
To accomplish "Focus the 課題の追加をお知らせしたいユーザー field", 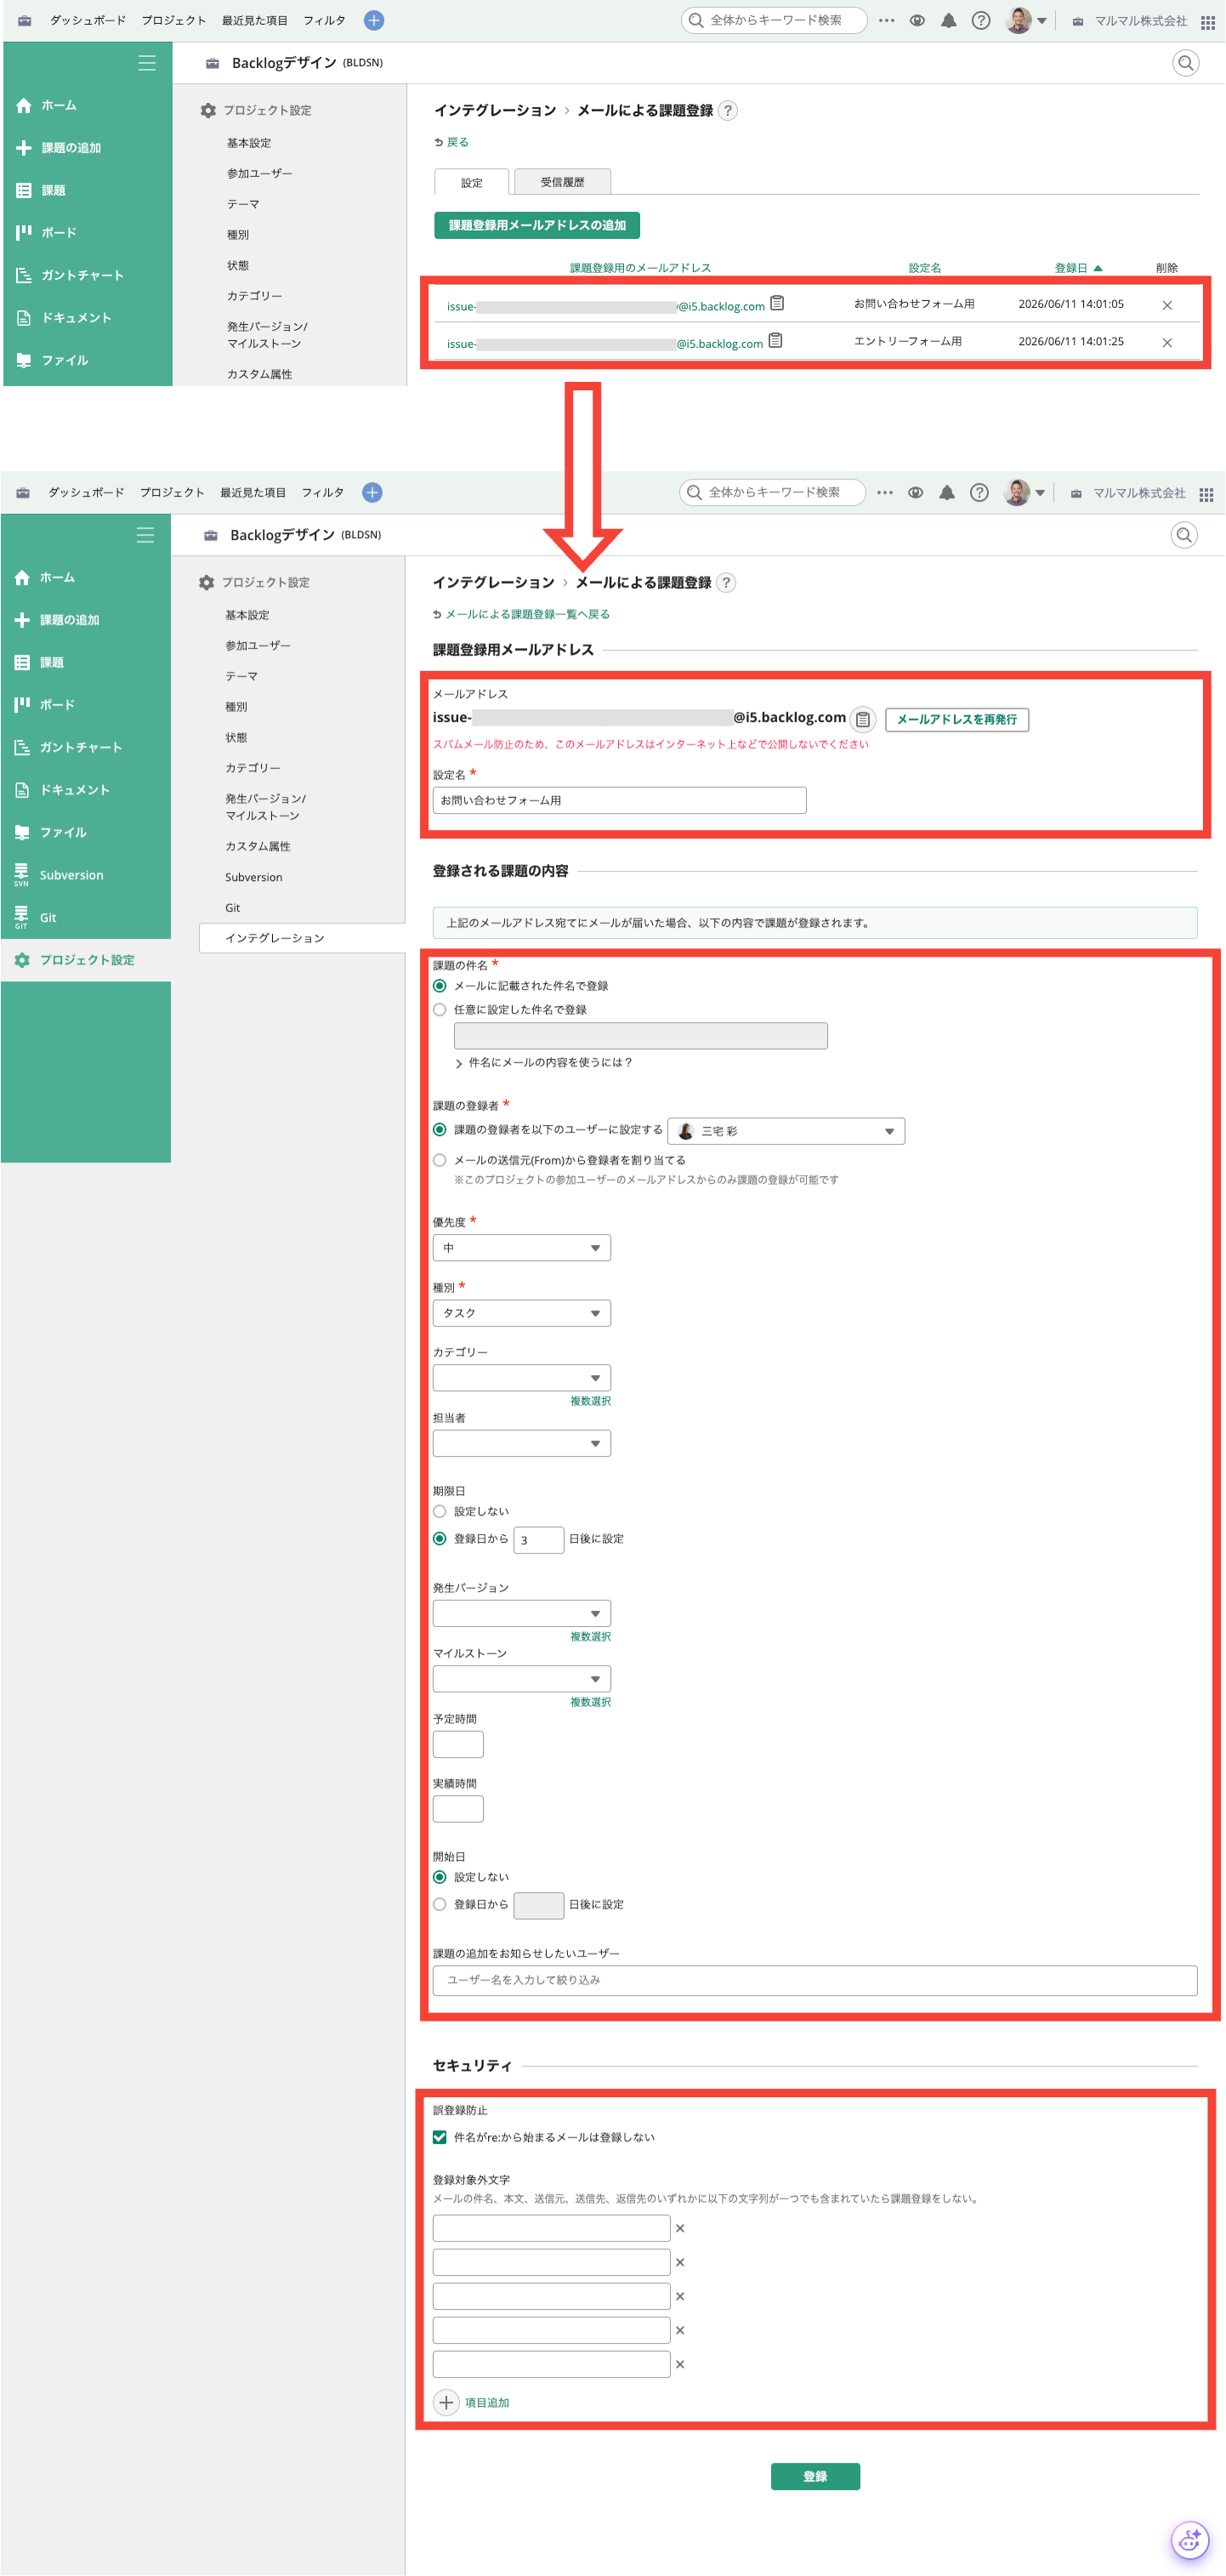I will tap(815, 1980).
